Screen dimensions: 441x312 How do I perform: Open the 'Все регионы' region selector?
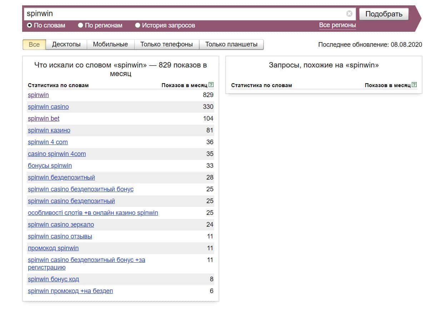(337, 25)
